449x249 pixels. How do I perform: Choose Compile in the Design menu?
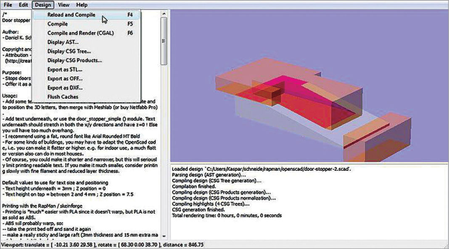(58, 24)
